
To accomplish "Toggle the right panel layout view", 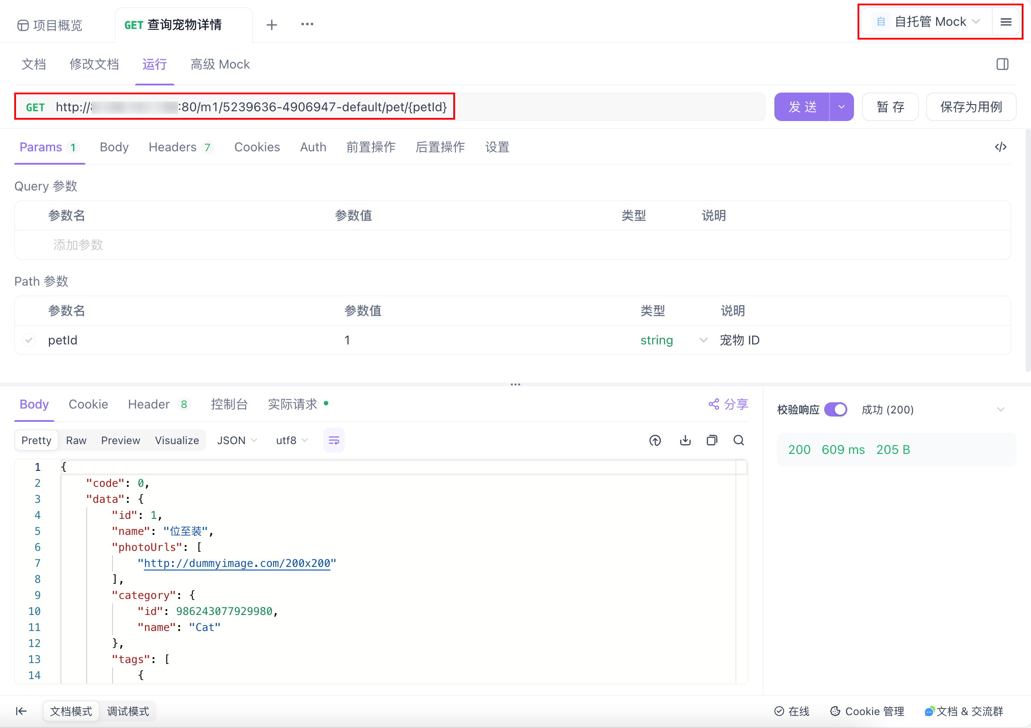I will (1003, 64).
